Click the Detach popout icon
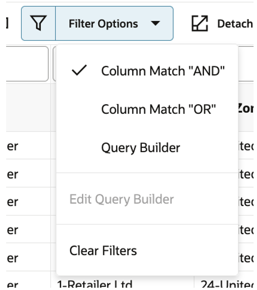The height and width of the screenshot is (290, 257). tap(199, 24)
